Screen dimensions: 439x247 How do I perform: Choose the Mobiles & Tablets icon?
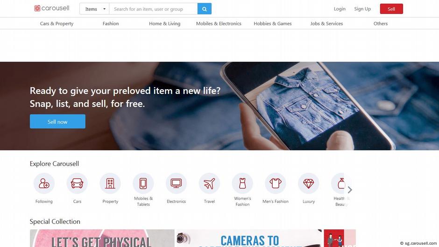(x=143, y=183)
